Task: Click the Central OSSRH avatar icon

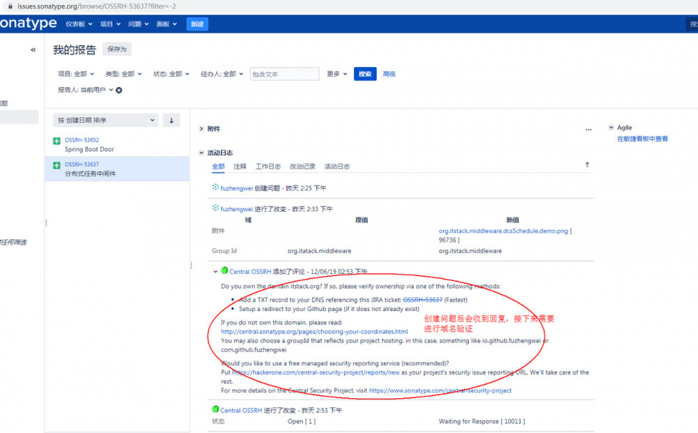Action: (224, 271)
